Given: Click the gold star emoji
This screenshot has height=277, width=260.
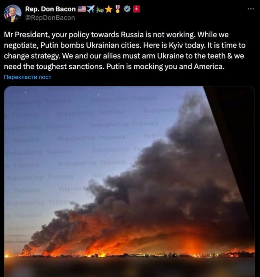Looking at the screenshot, I should coord(108,9).
